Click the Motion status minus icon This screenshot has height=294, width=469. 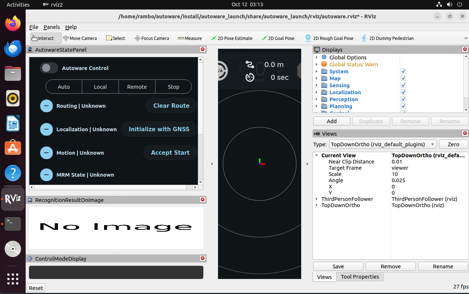click(x=46, y=153)
